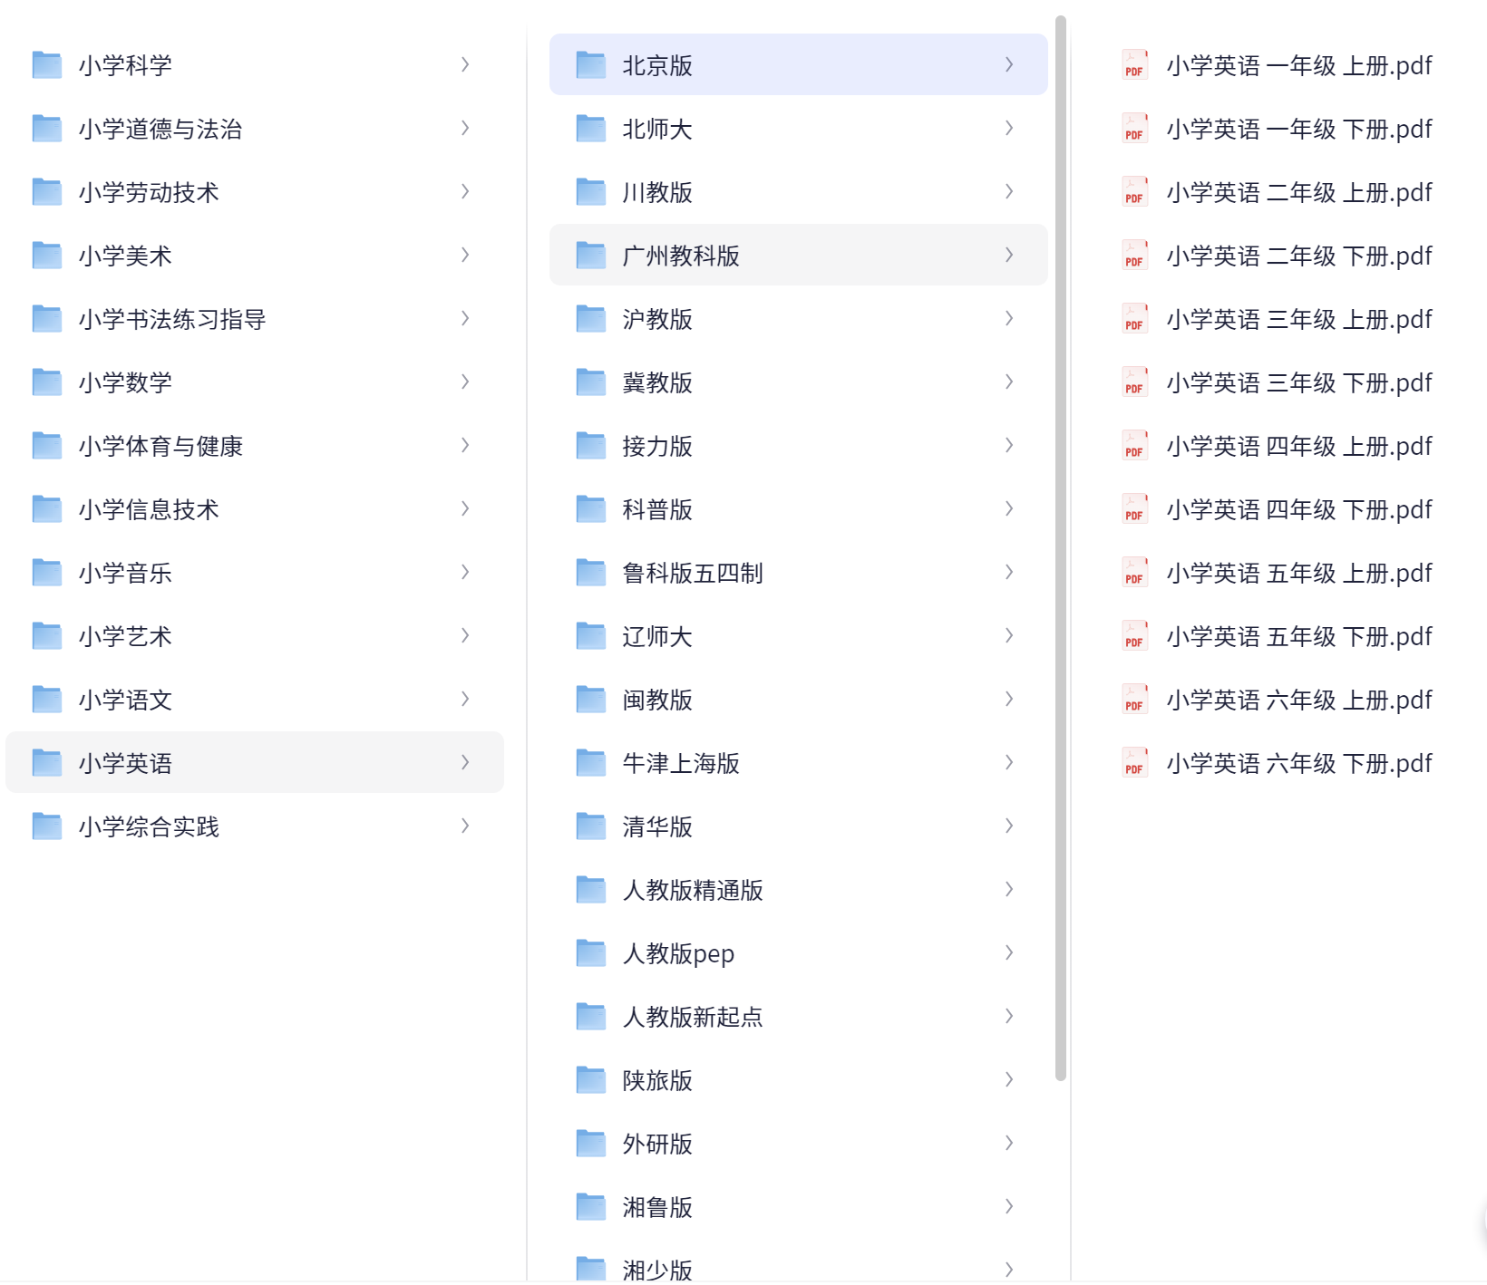Open the 人教版新起点 folder
Screen dimensions: 1487x1285
coord(799,1016)
